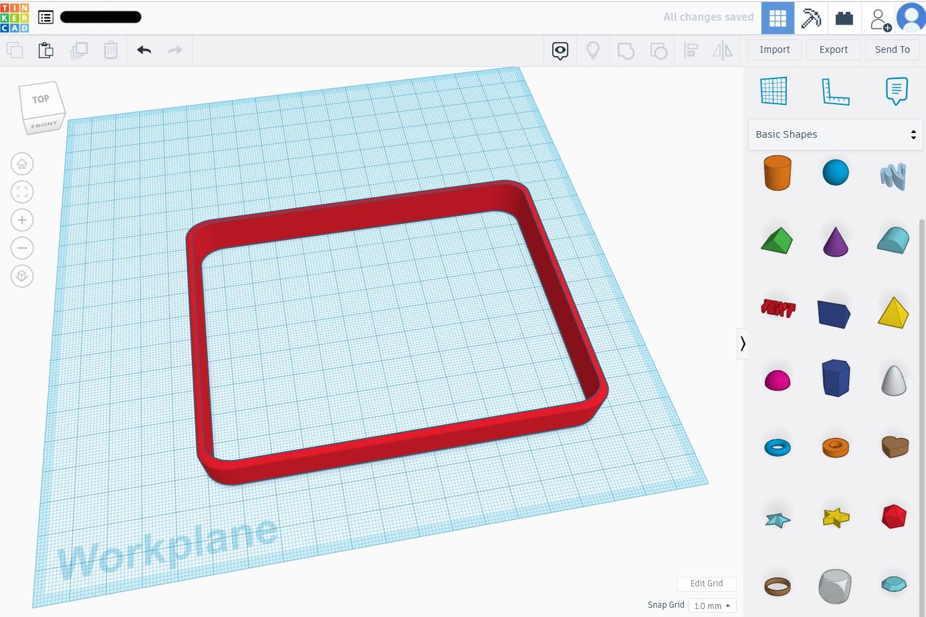This screenshot has height=617, width=926.
Task: Collapse the shapes panel with the chevron
Action: (742, 344)
